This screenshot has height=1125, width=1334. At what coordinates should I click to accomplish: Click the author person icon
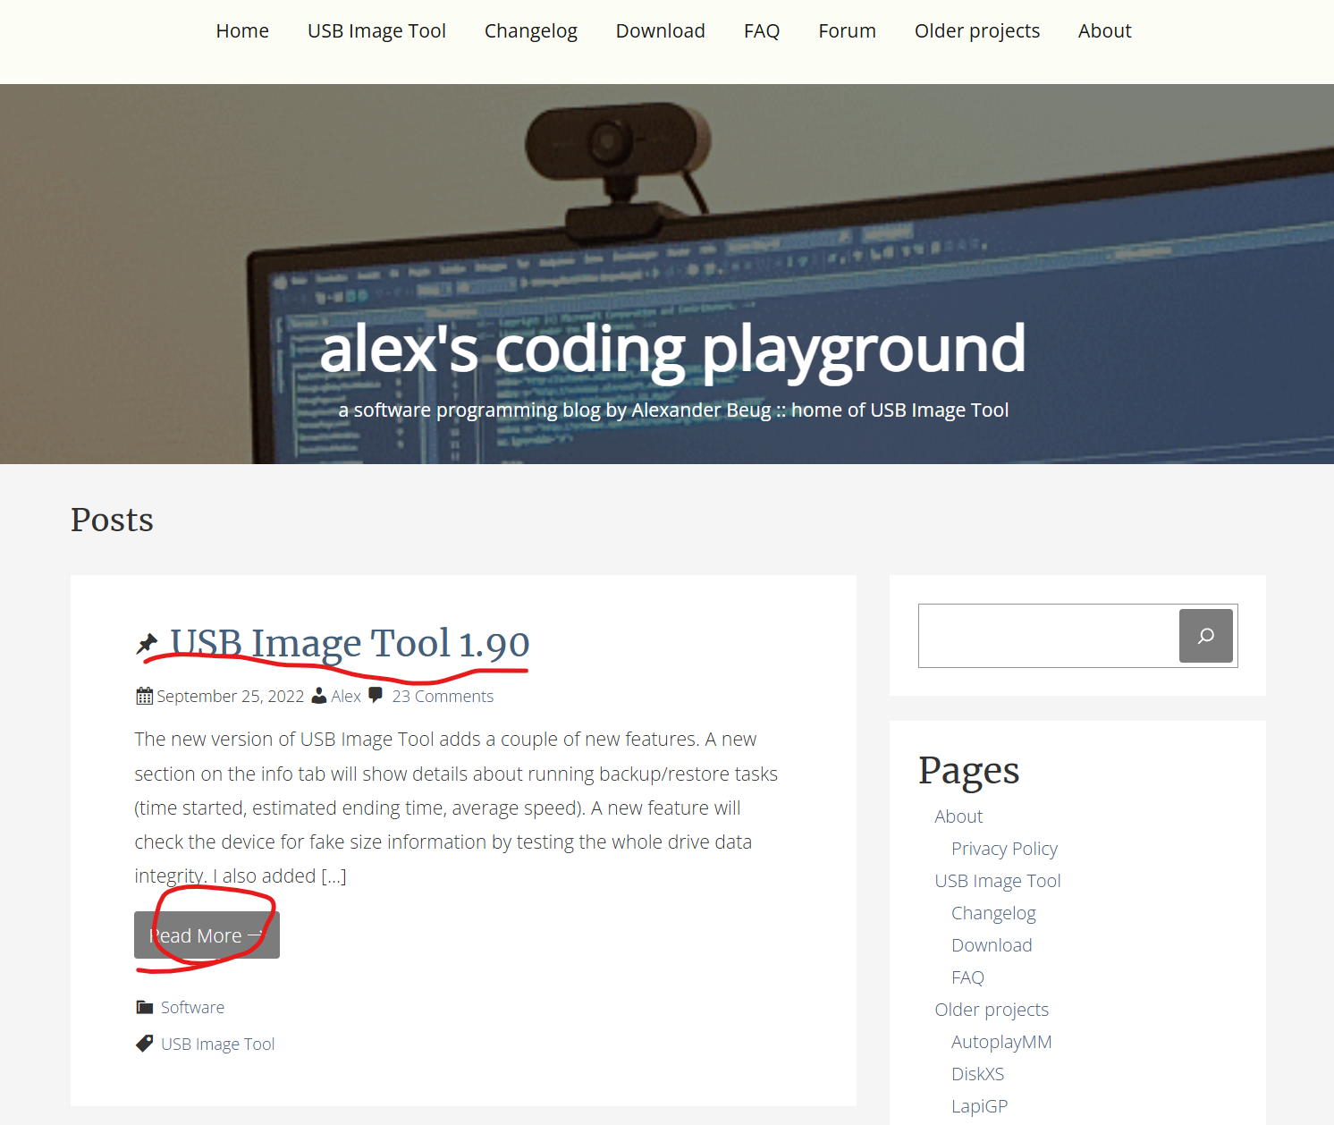(x=319, y=696)
